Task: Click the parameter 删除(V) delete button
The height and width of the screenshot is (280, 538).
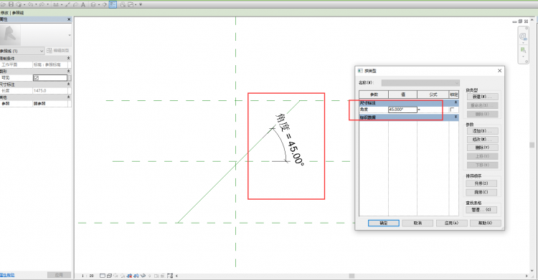Action: [x=482, y=148]
